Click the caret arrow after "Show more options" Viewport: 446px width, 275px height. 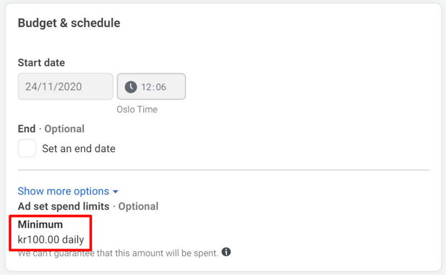coord(115,191)
